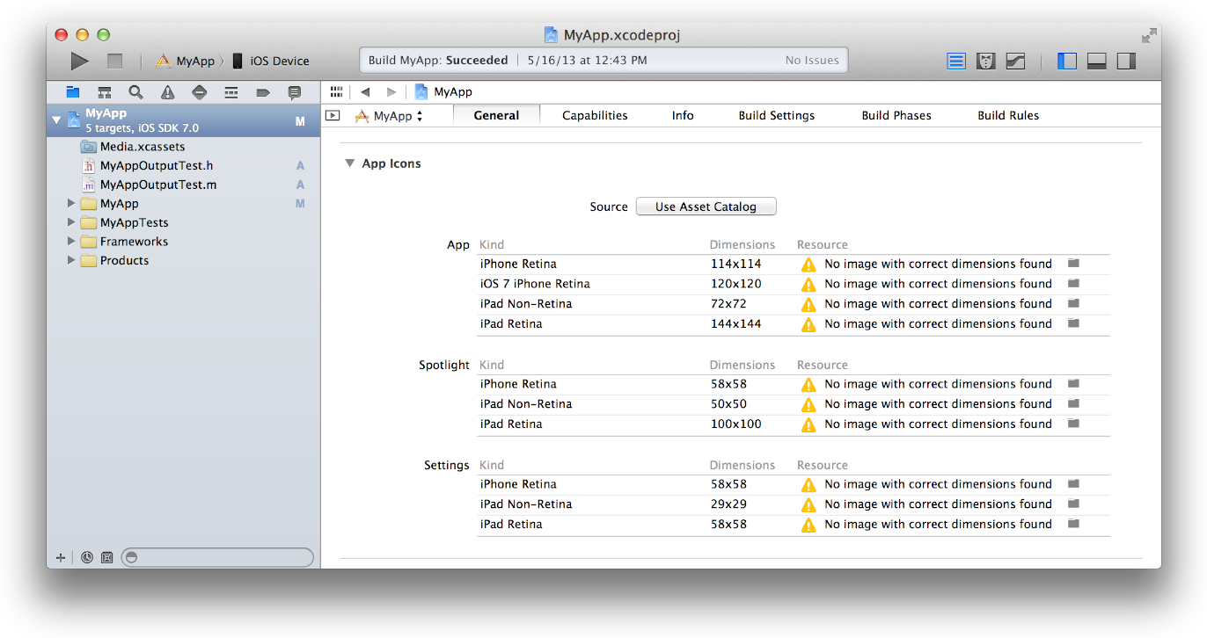Add new file with plus button
1207x638 pixels.
pyautogui.click(x=61, y=557)
